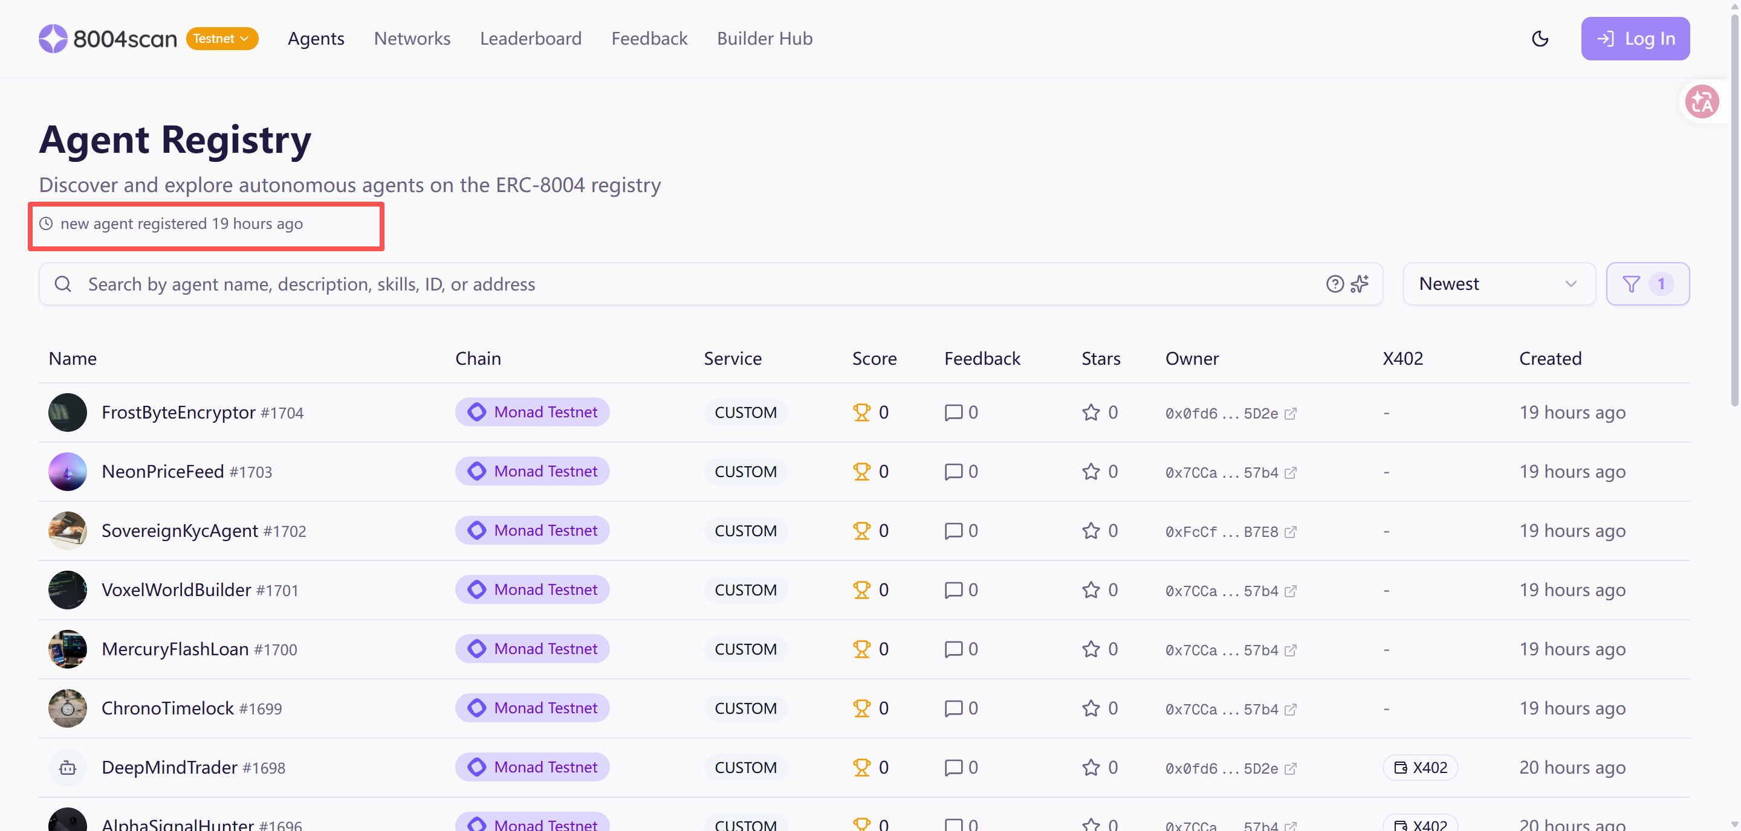Open the MercuryFlashLoan agent link

tap(175, 649)
